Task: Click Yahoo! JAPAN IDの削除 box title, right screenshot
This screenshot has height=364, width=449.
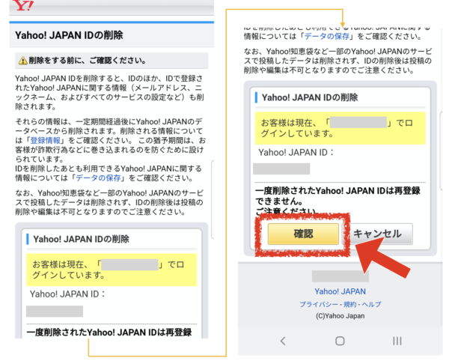Action: 310,97
